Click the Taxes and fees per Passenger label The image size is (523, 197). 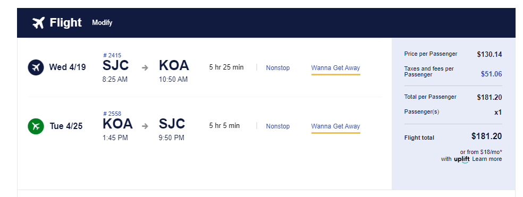(x=429, y=71)
